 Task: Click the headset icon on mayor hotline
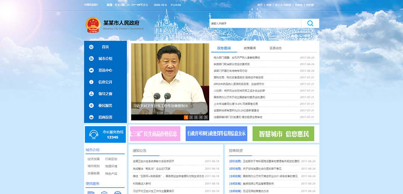click(95, 134)
